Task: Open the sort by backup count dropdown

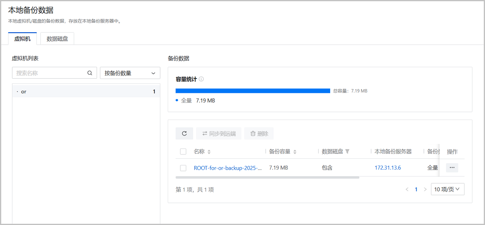Action: point(130,73)
